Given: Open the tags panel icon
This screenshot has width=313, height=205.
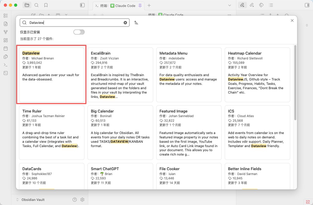Looking at the screenshot, I should (x=261, y=5).
